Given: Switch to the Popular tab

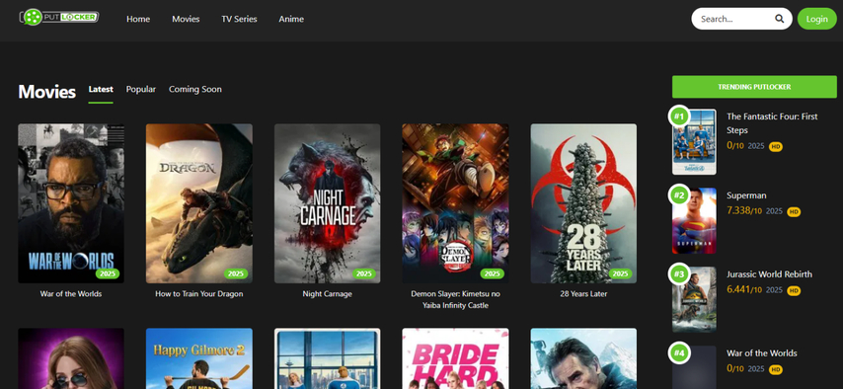Looking at the screenshot, I should tap(141, 89).
